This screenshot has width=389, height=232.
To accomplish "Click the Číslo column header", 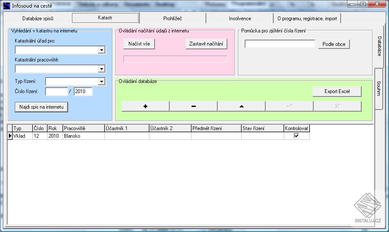I will pos(40,128).
